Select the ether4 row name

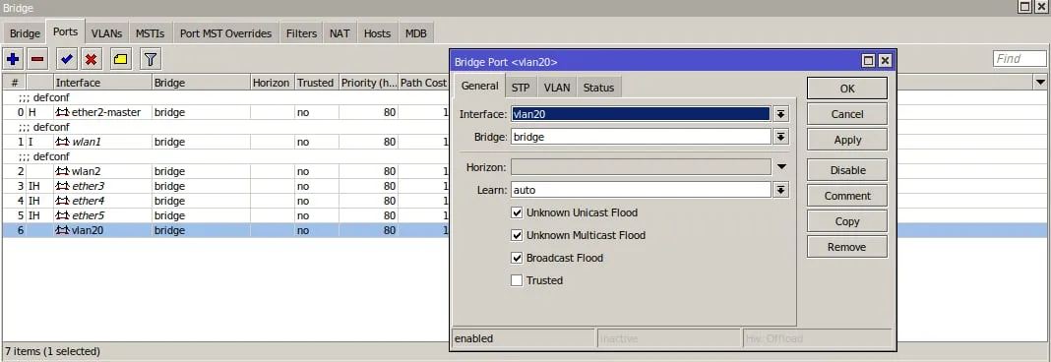click(x=88, y=201)
